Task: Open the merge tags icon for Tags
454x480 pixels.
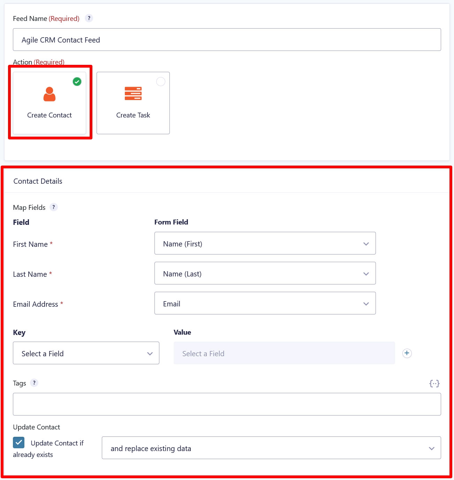Action: coord(434,383)
